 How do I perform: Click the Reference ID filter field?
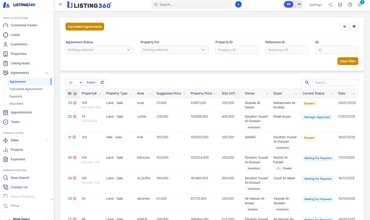click(287, 50)
